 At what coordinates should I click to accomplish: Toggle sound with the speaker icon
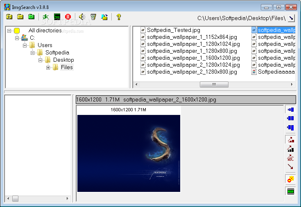(x=82, y=17)
